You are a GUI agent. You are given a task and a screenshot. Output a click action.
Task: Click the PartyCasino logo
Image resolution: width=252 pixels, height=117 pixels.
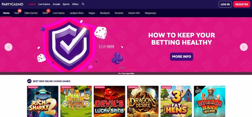coord(13,4)
